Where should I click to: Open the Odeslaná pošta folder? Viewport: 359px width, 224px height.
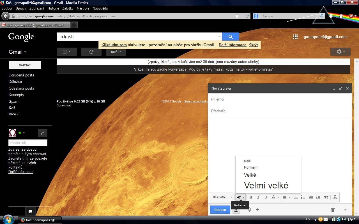[21, 88]
